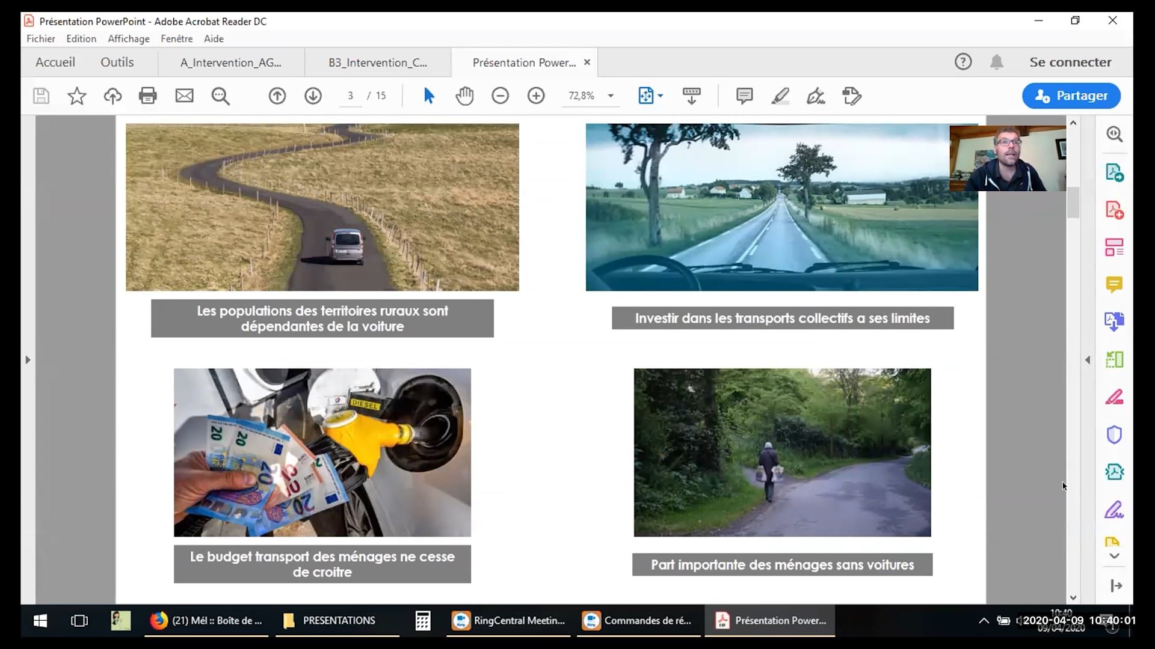Zoom out with minus button

500,96
